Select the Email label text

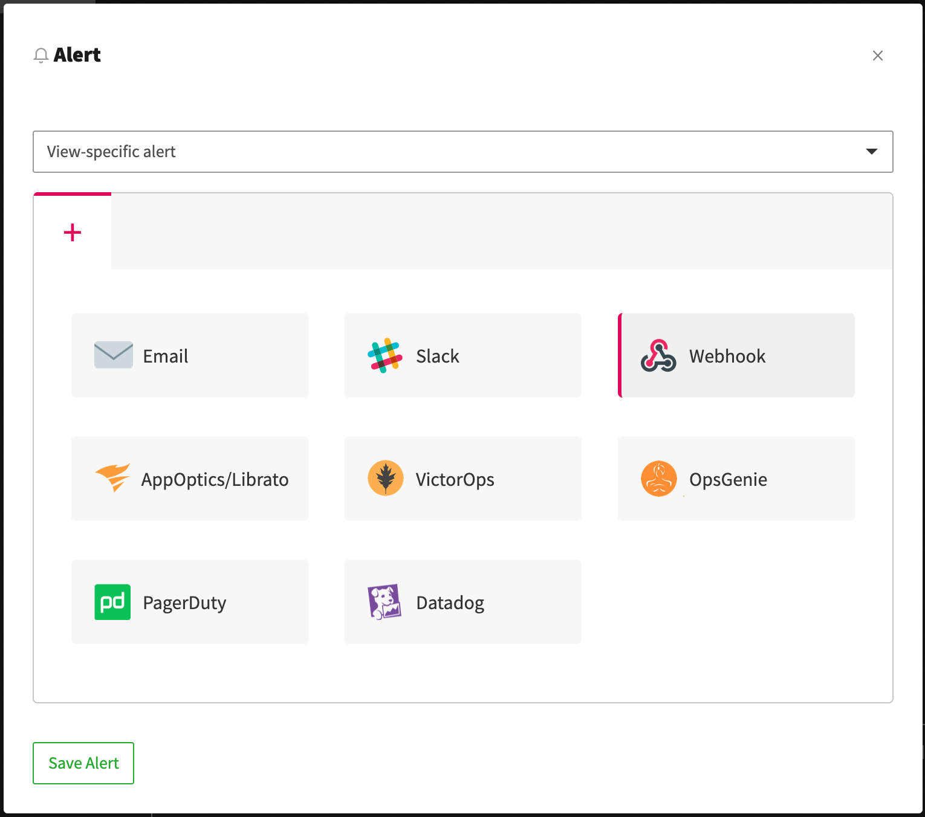pos(166,356)
